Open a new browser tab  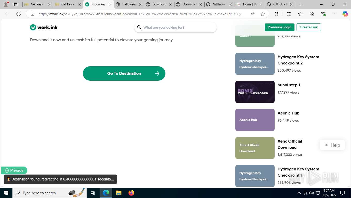pyautogui.click(x=301, y=4)
